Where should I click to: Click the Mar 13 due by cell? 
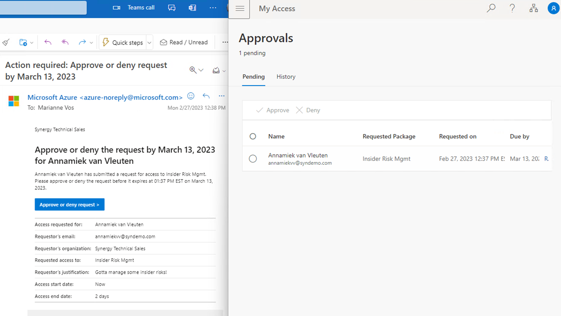point(525,158)
